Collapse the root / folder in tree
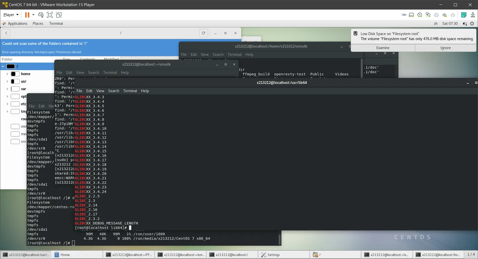This screenshot has width=478, height=259. pyautogui.click(x=3, y=66)
